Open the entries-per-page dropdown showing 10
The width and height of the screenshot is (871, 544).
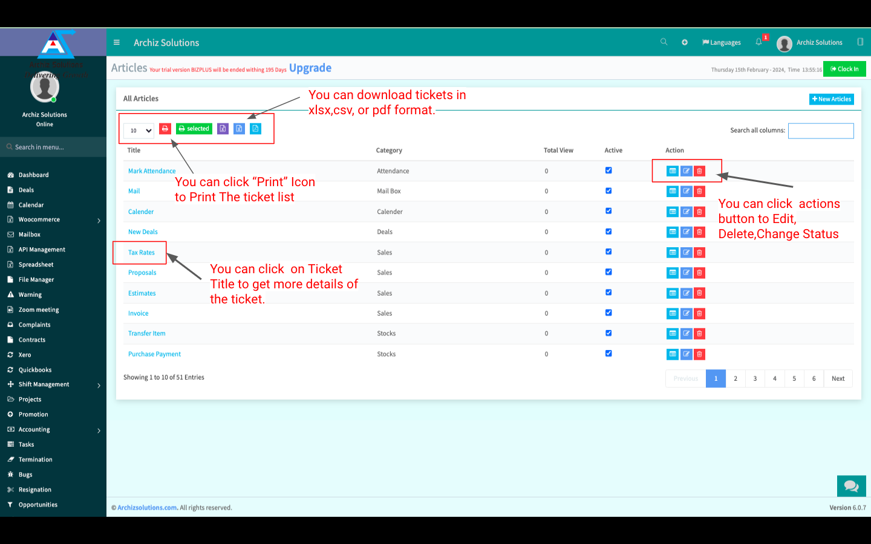[139, 131]
